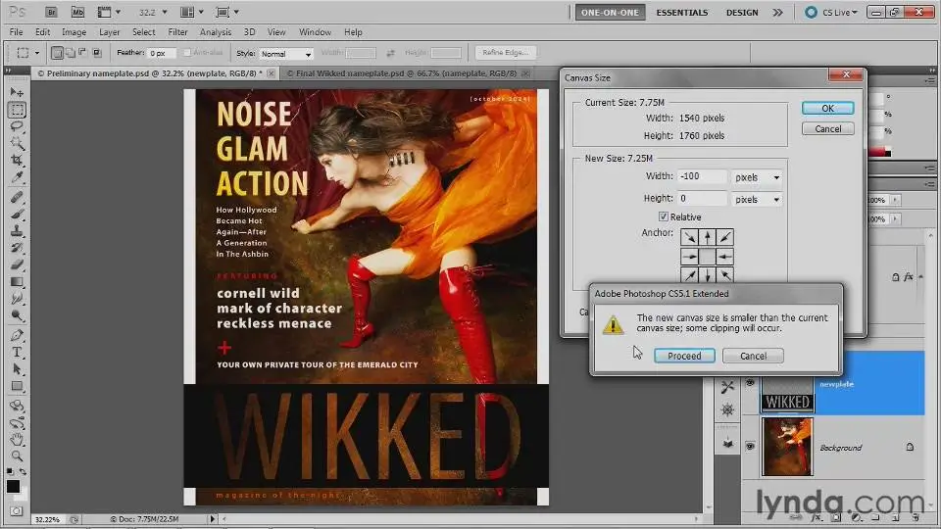Uncheck the Relative checkbox
Screen dimensions: 941x529
(x=664, y=216)
